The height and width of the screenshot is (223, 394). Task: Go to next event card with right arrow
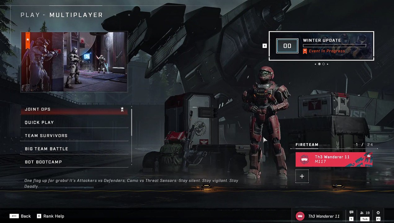click(x=327, y=64)
